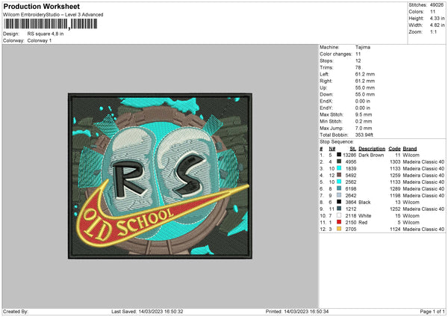This screenshot has width=448, height=317.
Task: Click the Black swatch in stop row 8
Action: 339,202
